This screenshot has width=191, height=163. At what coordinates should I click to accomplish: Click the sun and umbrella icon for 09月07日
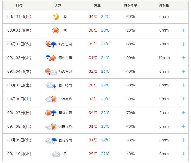[51, 113]
